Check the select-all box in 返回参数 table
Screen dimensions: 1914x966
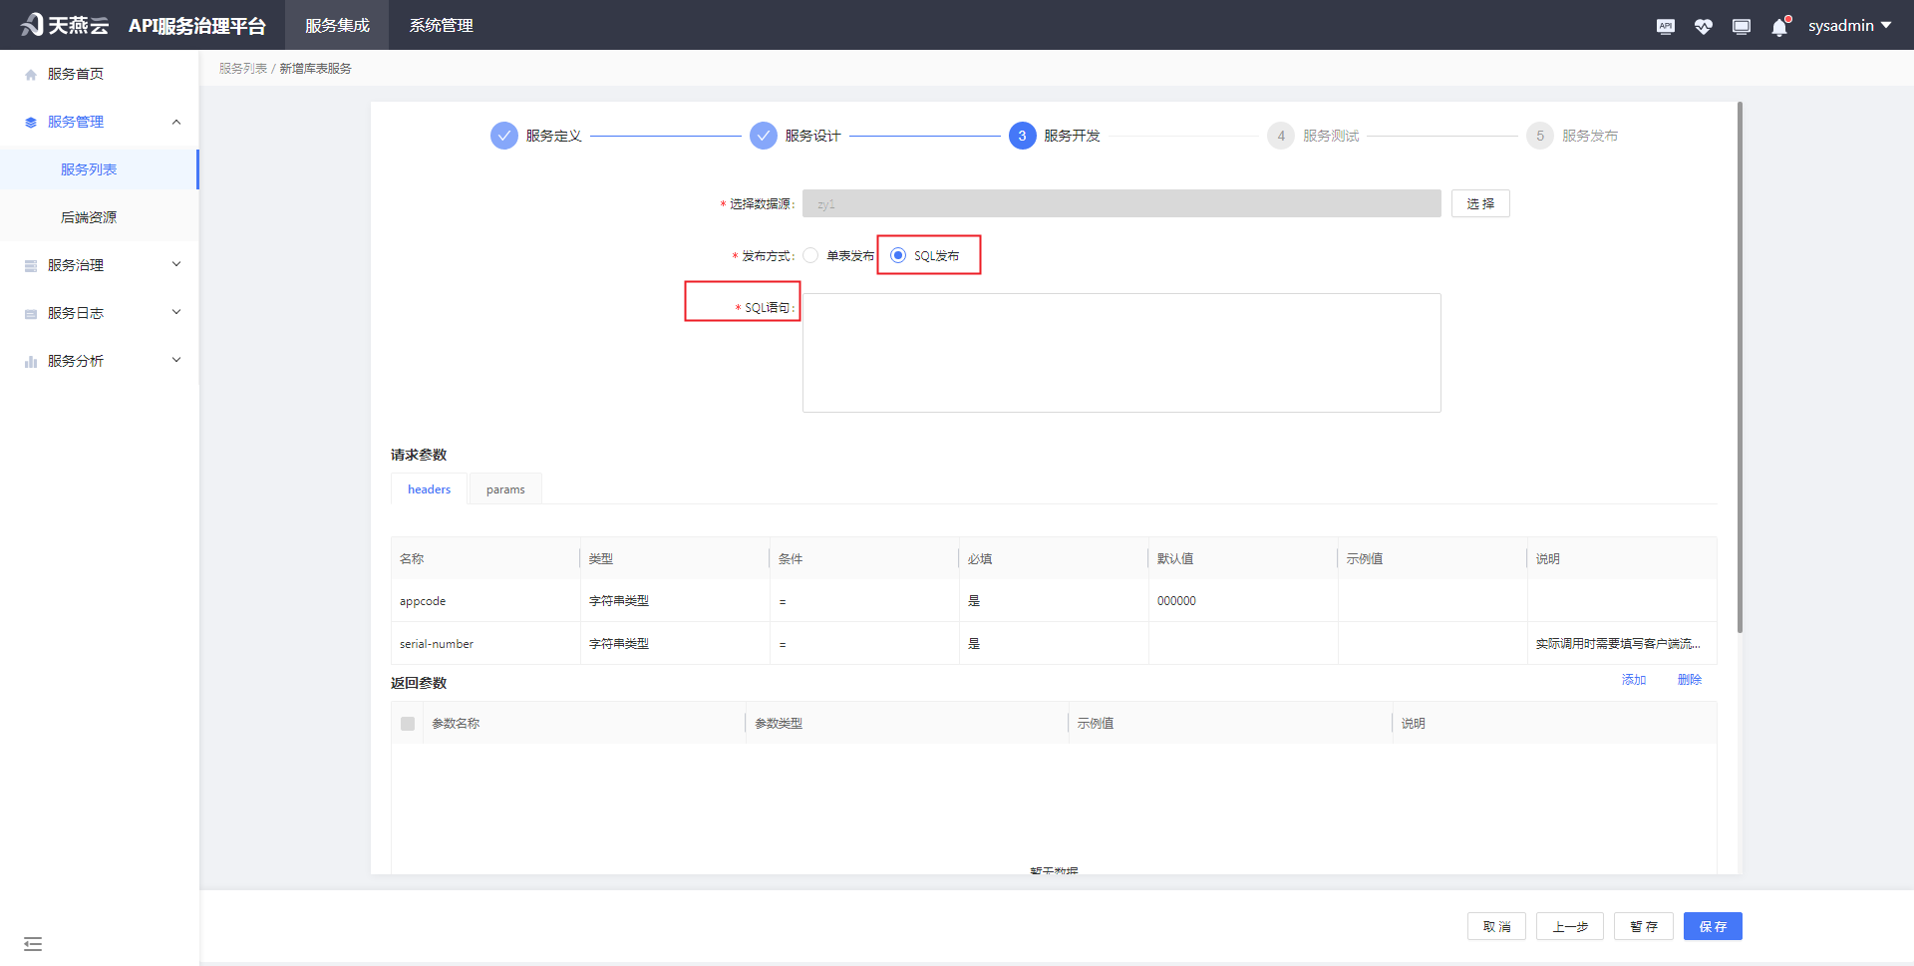coord(408,724)
